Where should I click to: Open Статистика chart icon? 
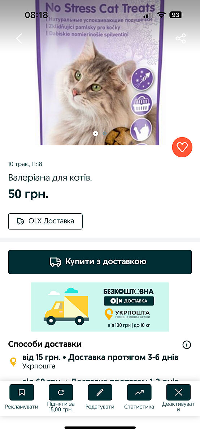[x=139, y=393]
